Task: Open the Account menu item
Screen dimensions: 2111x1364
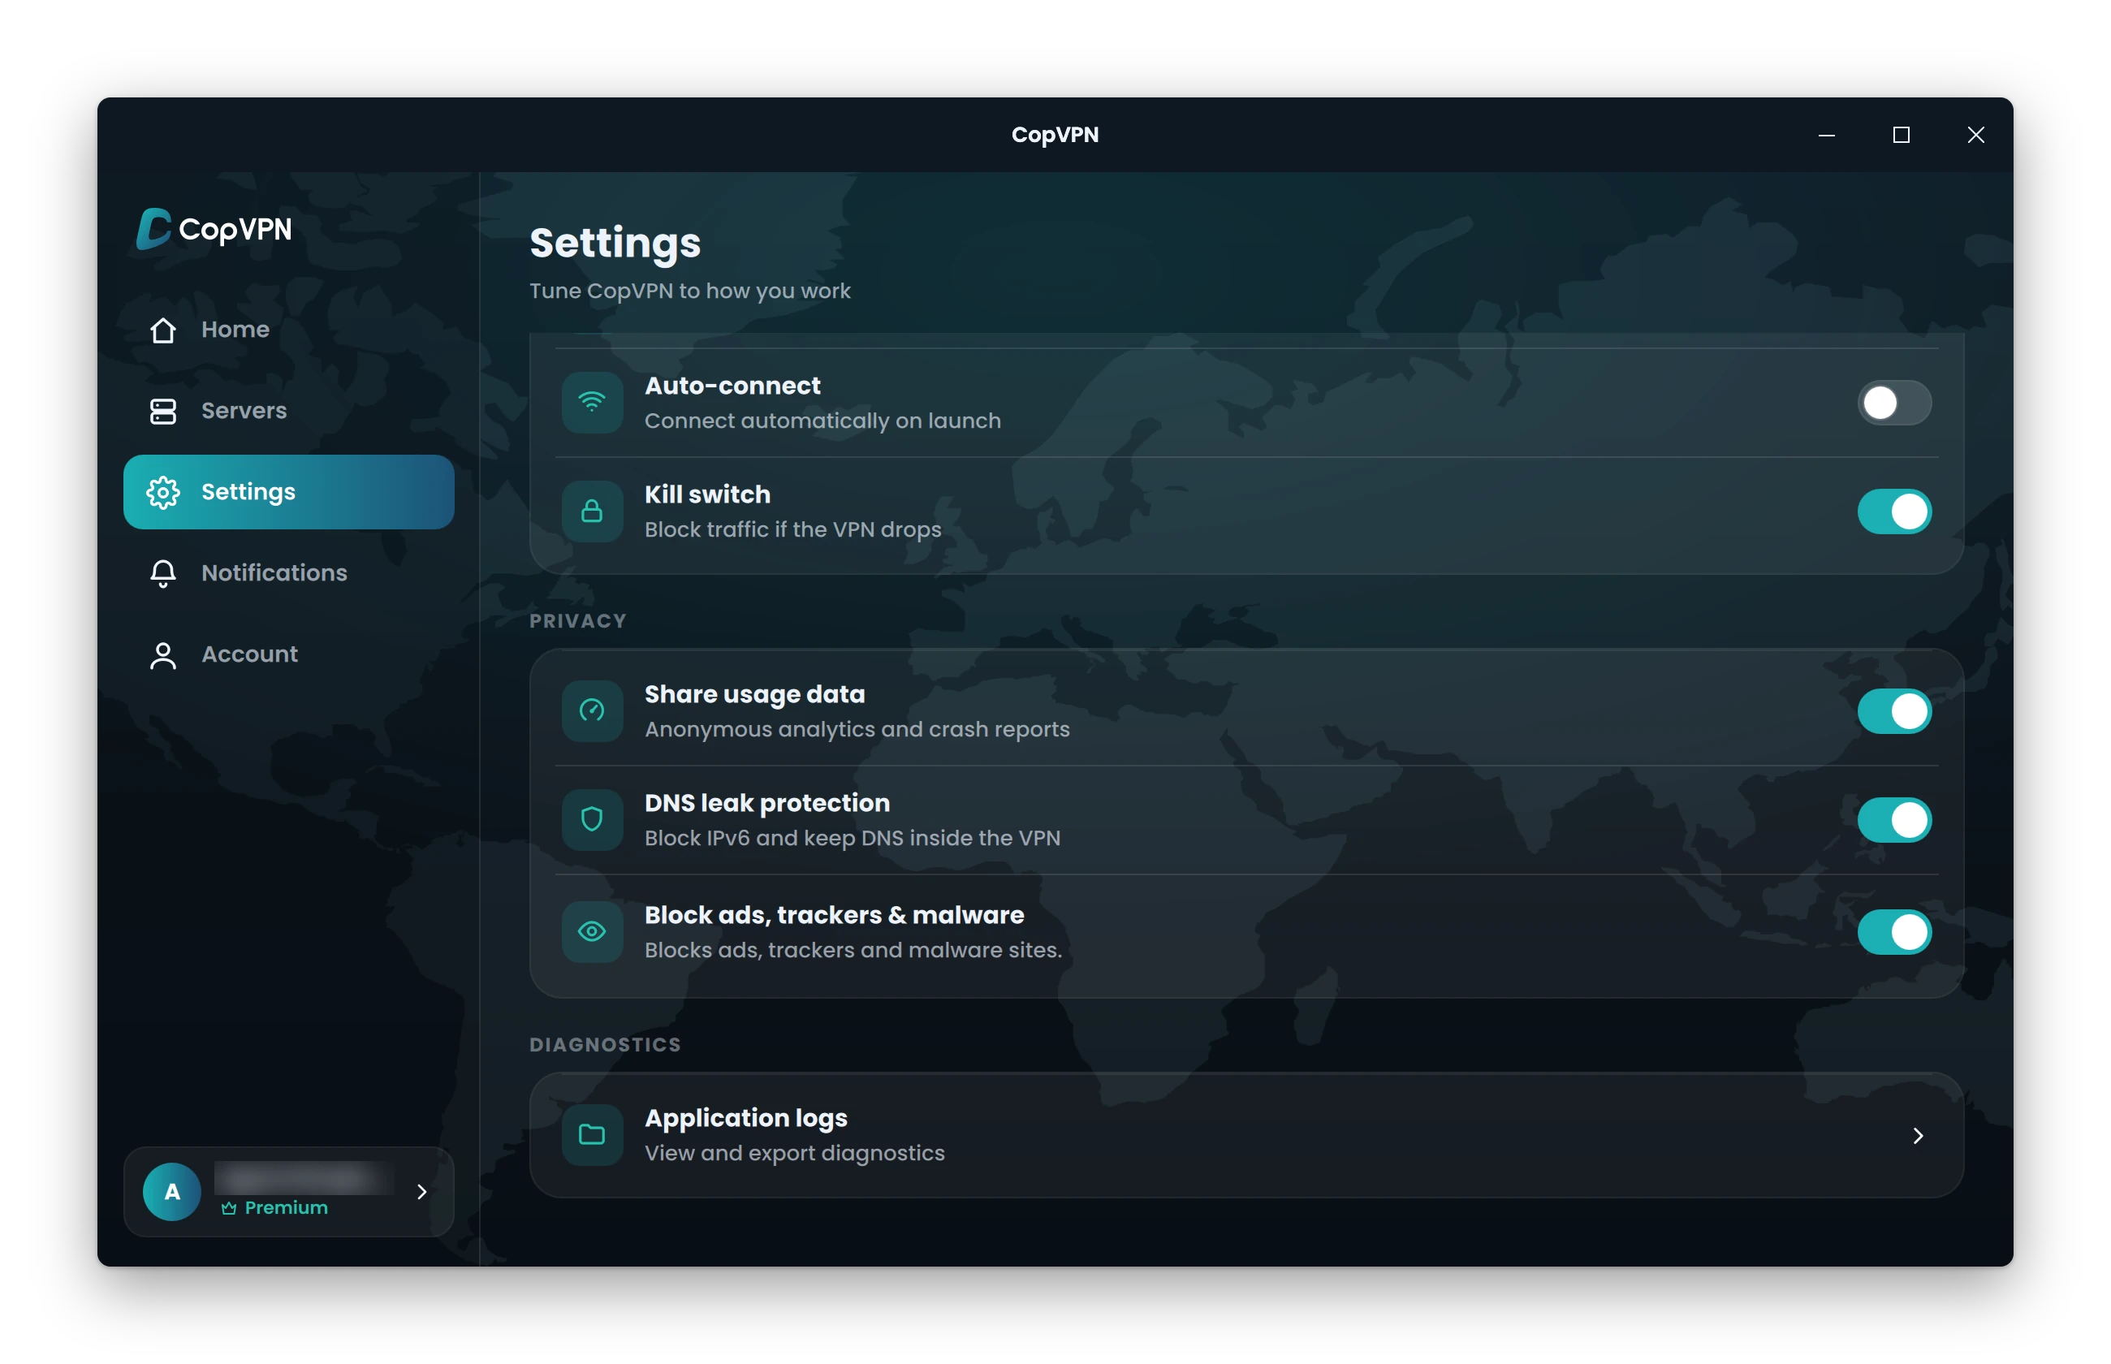Action: [289, 654]
